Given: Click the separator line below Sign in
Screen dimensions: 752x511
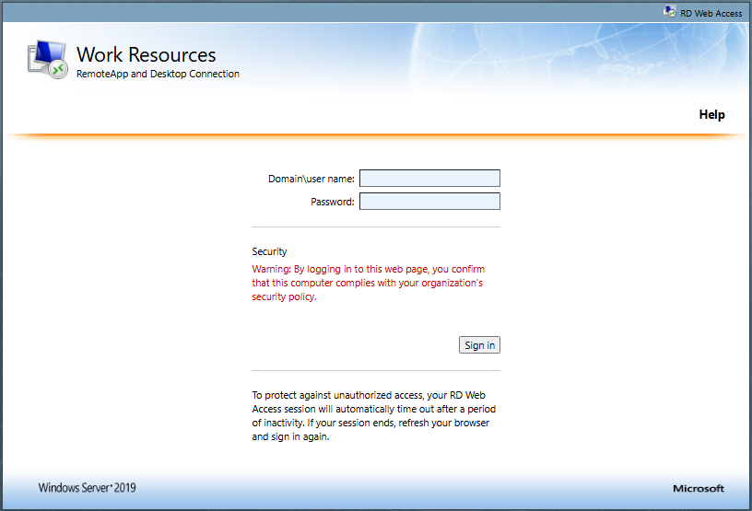Looking at the screenshot, I should pos(376,370).
